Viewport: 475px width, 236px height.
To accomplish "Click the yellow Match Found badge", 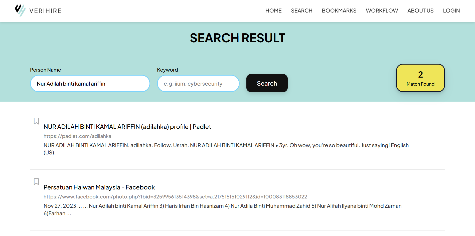I will pyautogui.click(x=420, y=78).
